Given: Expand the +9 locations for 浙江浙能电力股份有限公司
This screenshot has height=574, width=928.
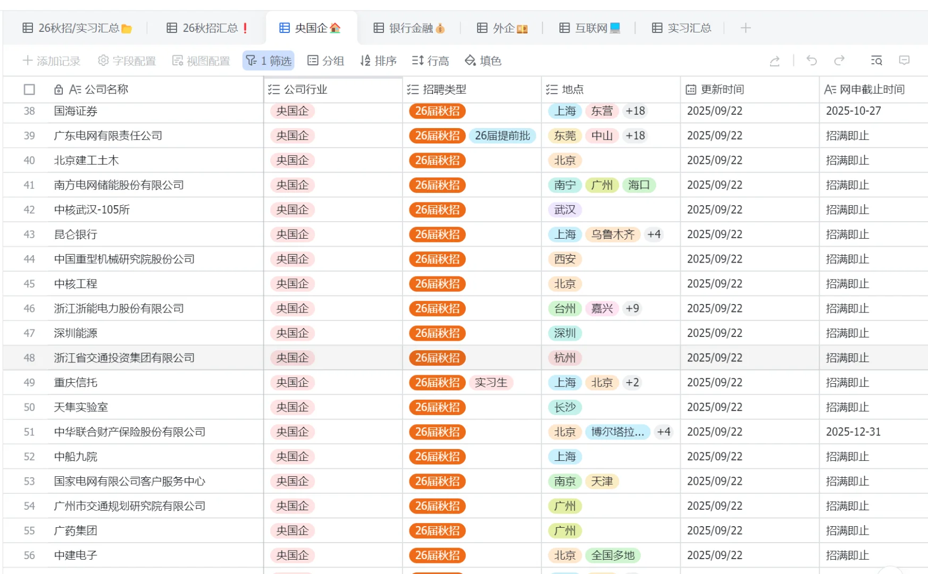Looking at the screenshot, I should coord(632,309).
